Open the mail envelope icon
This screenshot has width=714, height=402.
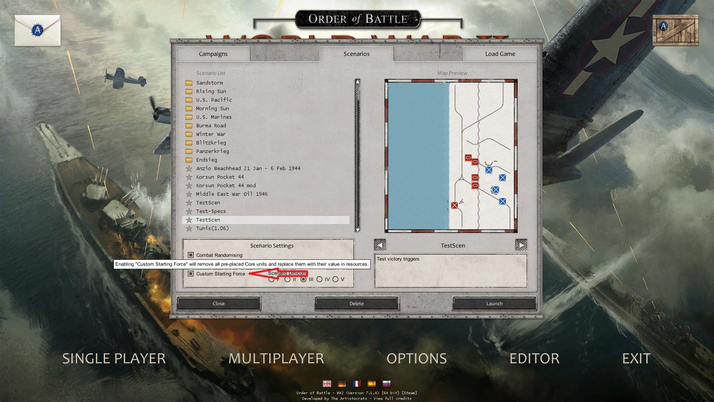38,31
